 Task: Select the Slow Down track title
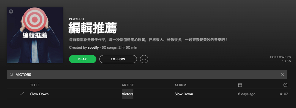(39, 94)
